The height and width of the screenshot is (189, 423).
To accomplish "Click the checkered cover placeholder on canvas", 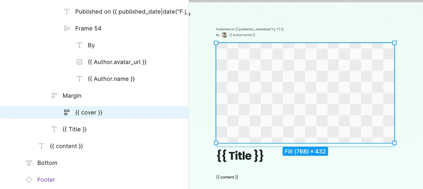I will [305, 93].
